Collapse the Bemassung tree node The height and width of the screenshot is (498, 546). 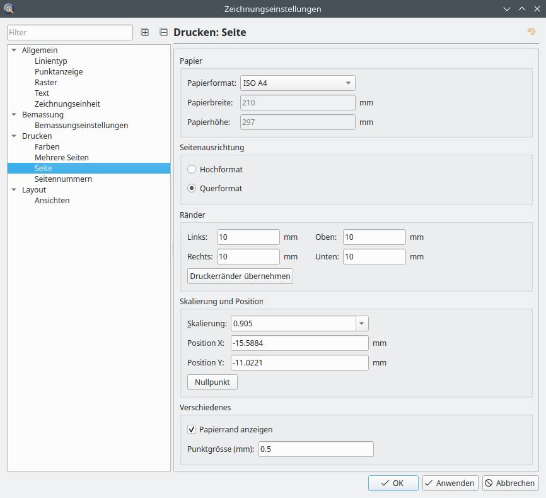14,115
